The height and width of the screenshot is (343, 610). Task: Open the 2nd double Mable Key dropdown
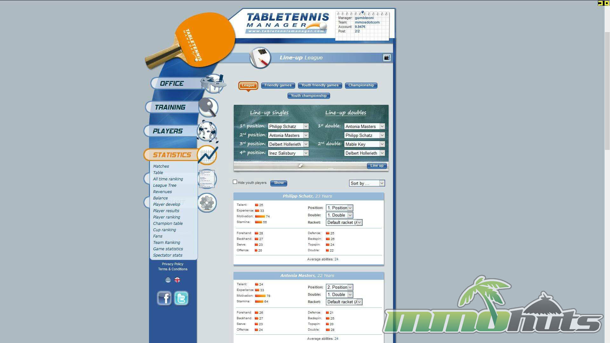364,144
